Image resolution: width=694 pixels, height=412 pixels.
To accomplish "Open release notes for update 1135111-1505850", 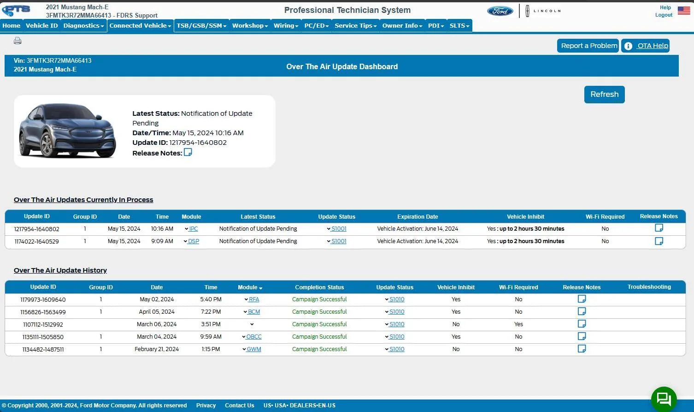I will click(x=582, y=336).
